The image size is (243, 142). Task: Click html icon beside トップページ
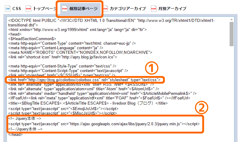[28, 9]
